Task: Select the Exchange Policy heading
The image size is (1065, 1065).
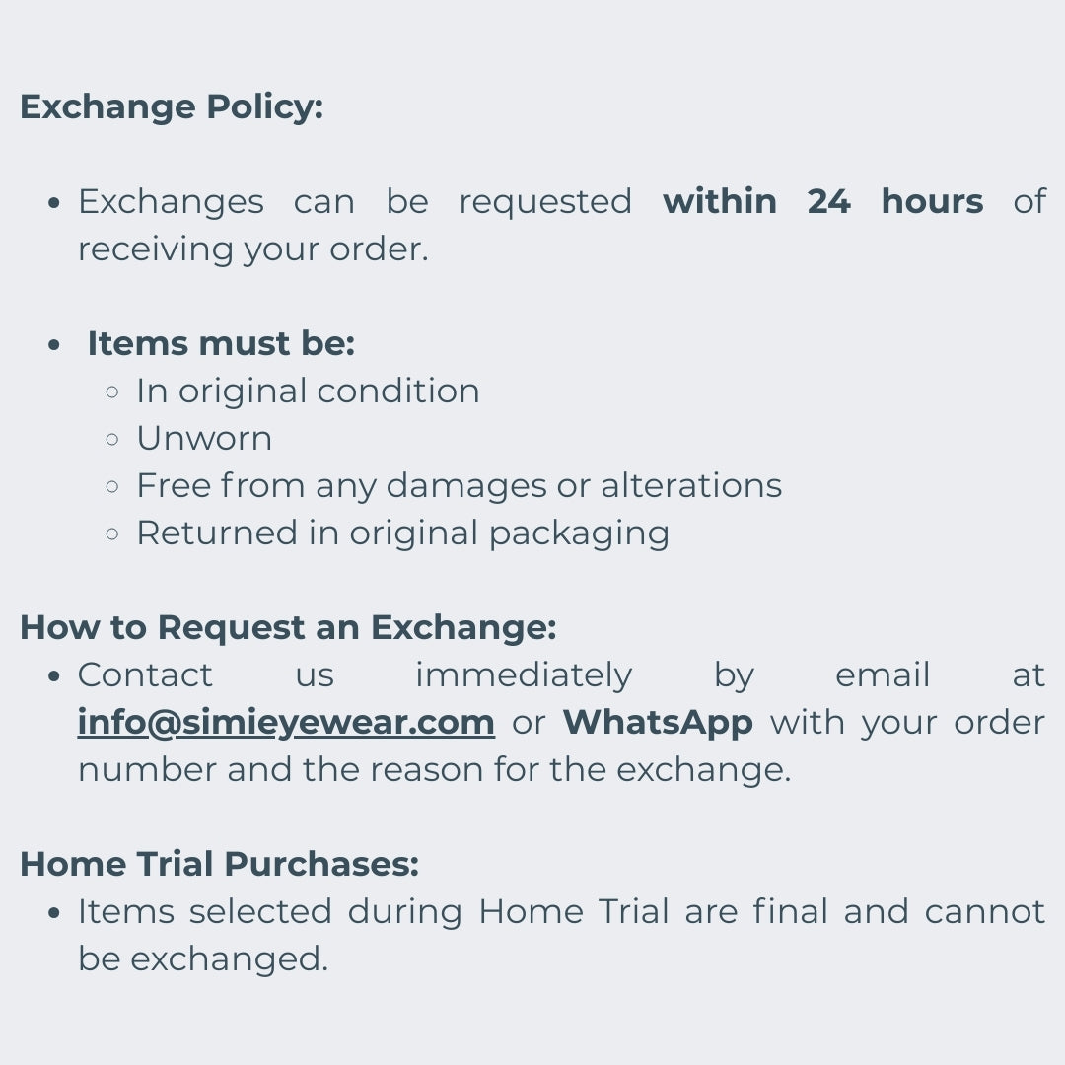Action: click(x=172, y=106)
